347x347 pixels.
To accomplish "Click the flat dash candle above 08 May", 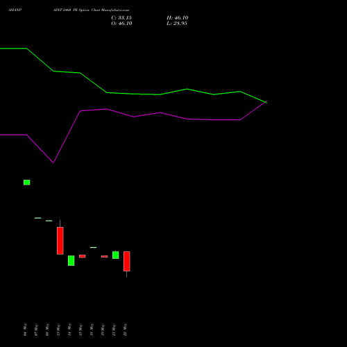I will (x=49, y=221).
